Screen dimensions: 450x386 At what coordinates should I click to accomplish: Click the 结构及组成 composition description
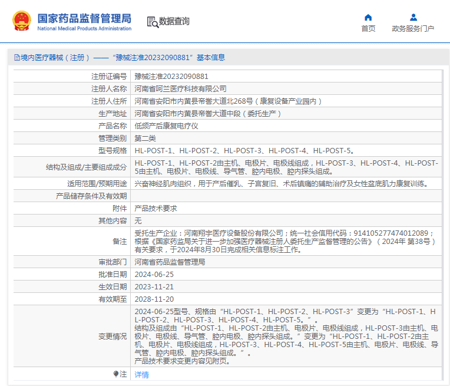pos(286,167)
